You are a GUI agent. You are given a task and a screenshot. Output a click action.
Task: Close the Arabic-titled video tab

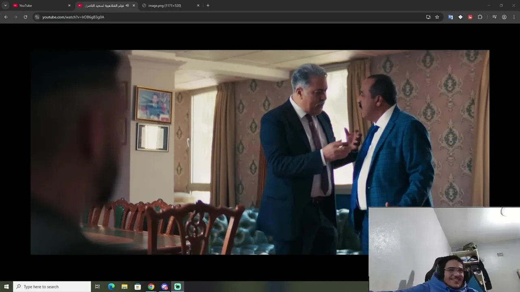click(134, 5)
